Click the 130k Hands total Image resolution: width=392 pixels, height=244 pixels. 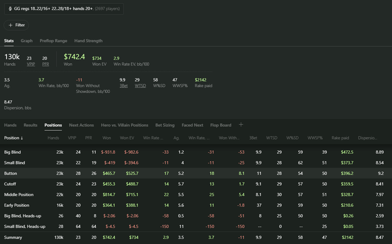click(x=12, y=57)
